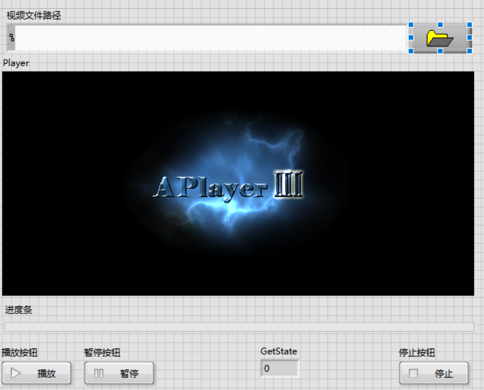This screenshot has width=484, height=390.
Task: Select the 播放按钮 label text
Action: [20, 352]
